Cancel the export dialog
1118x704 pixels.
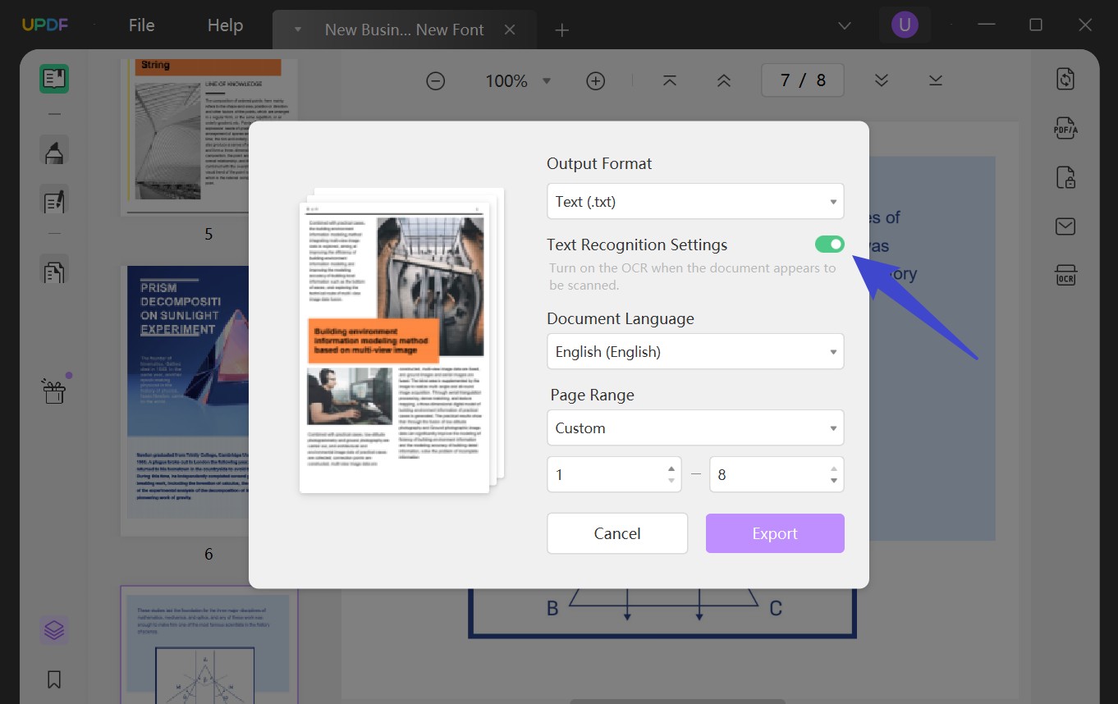pos(616,533)
